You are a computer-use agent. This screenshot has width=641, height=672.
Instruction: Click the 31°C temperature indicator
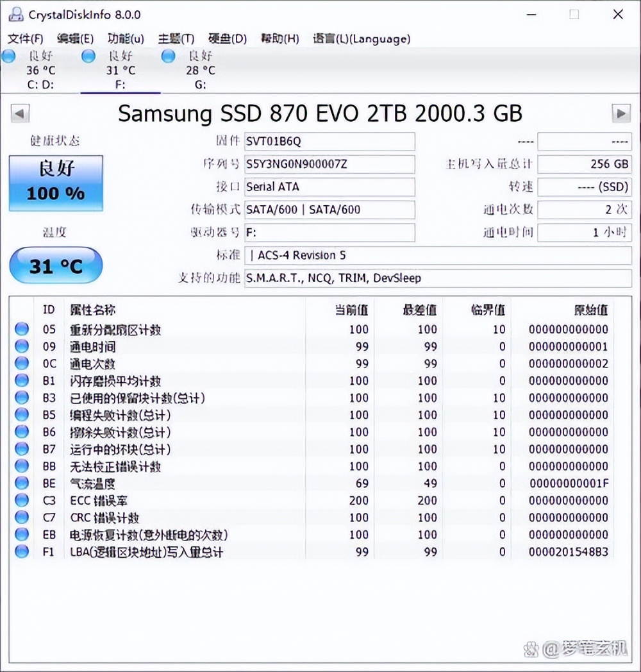point(56,265)
